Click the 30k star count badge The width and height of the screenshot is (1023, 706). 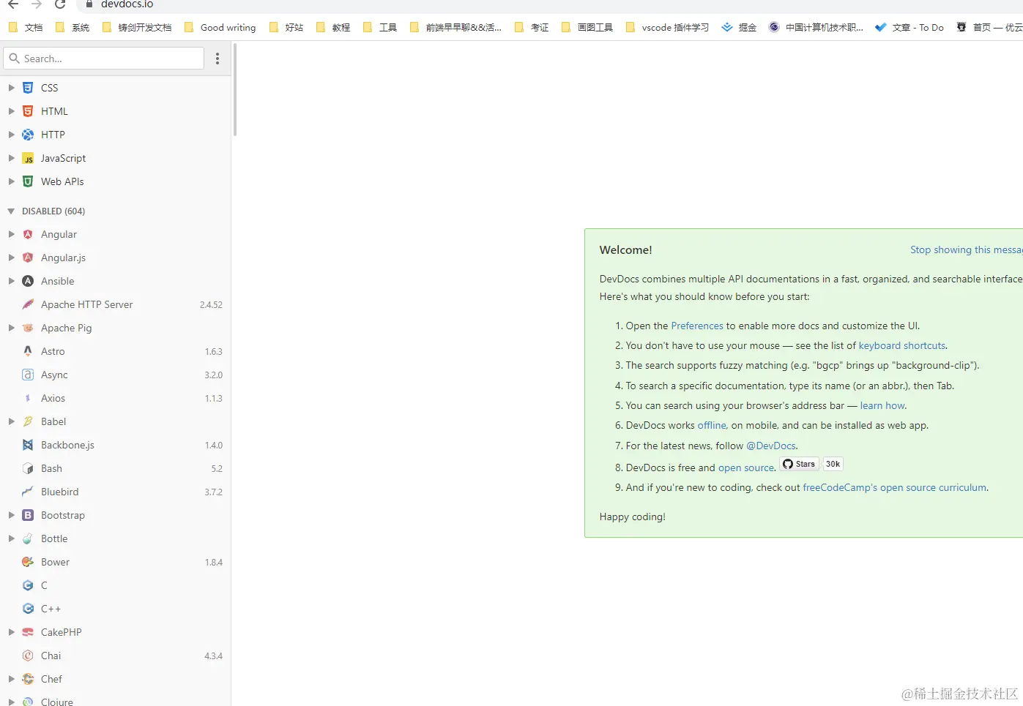[833, 464]
